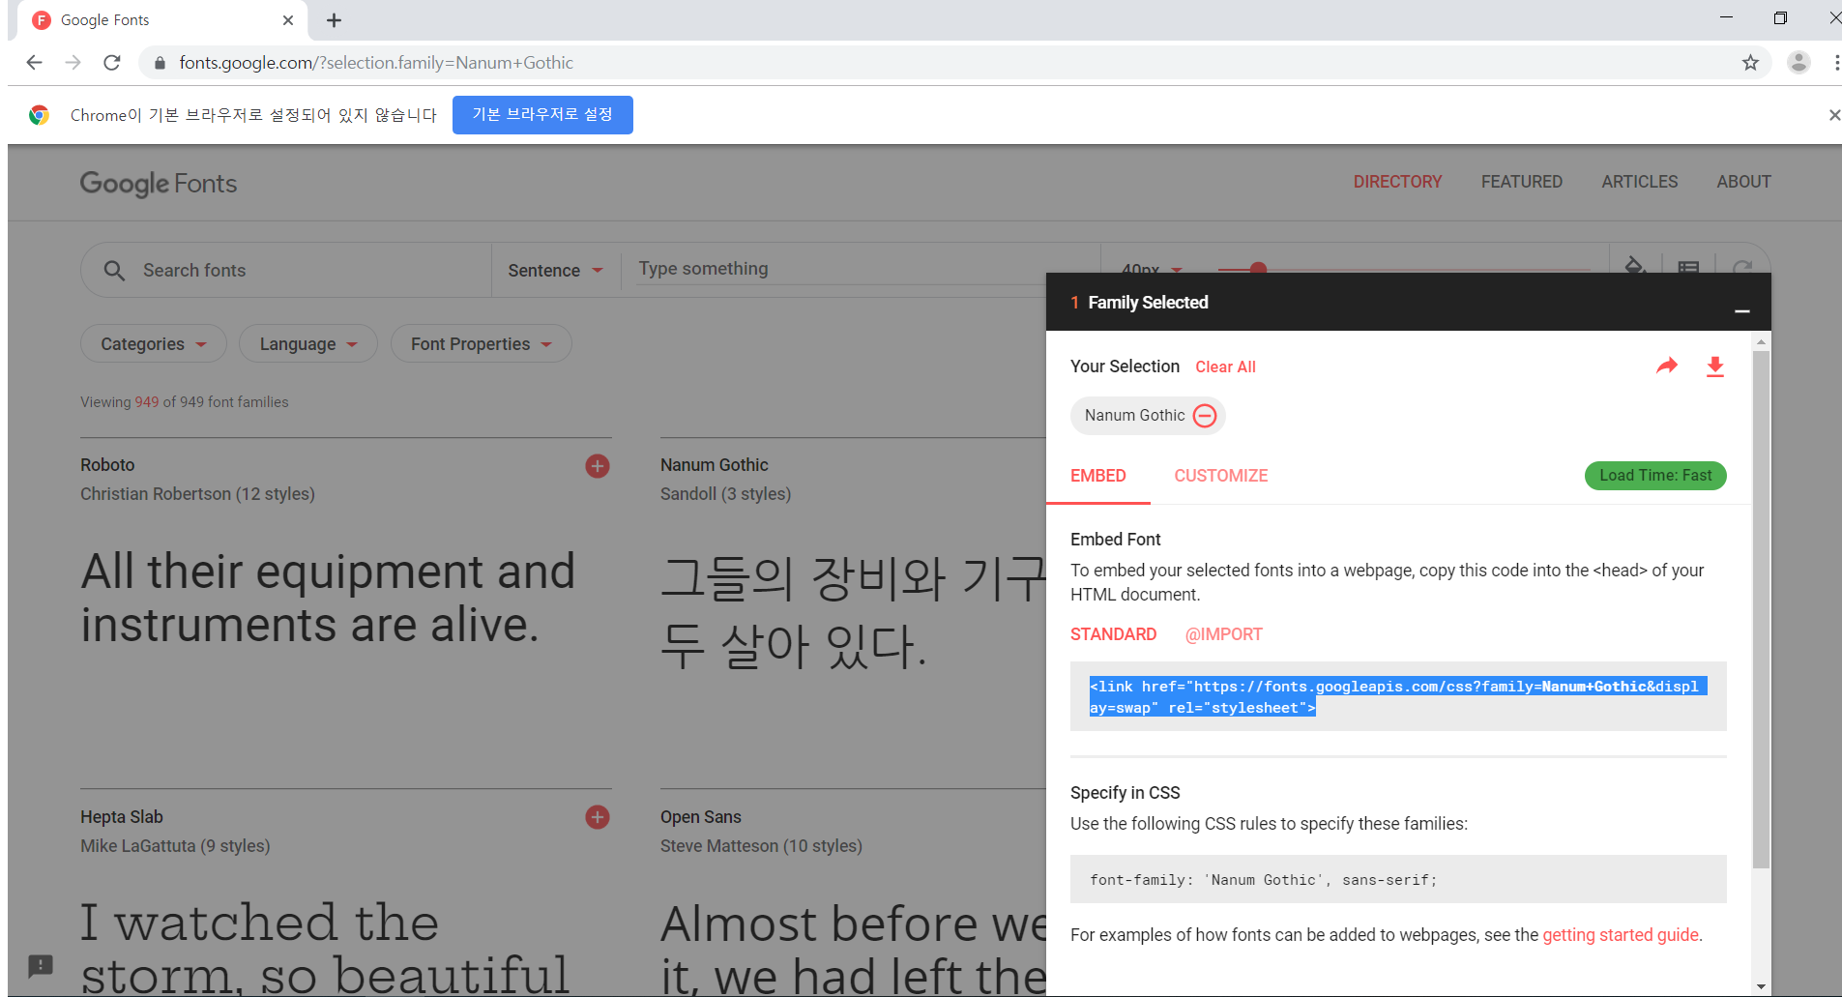Click the download selection icon
The width and height of the screenshot is (1842, 997).
1715,367
